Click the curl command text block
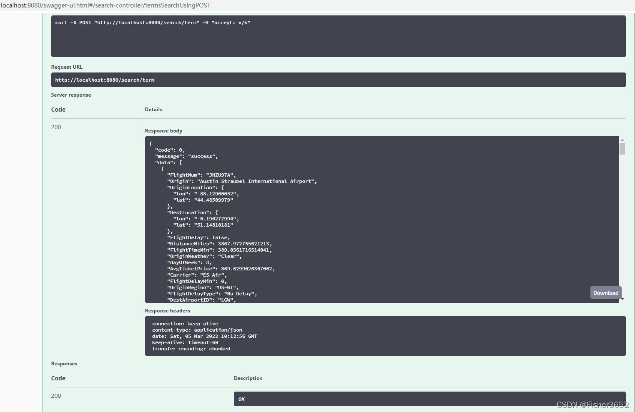Viewport: 635px width, 412px height. pyautogui.click(x=338, y=36)
